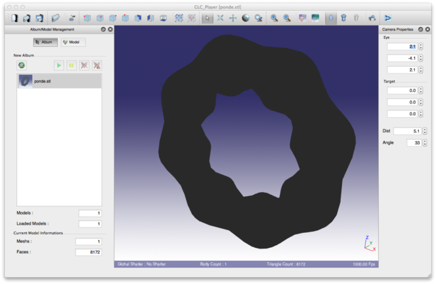Viewport: 436px width, 284px height.
Task: Toggle the shaded rendering mode cylinder icon
Action: coord(331,18)
